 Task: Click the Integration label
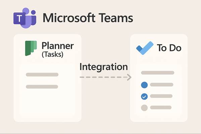pyautogui.click(x=104, y=67)
